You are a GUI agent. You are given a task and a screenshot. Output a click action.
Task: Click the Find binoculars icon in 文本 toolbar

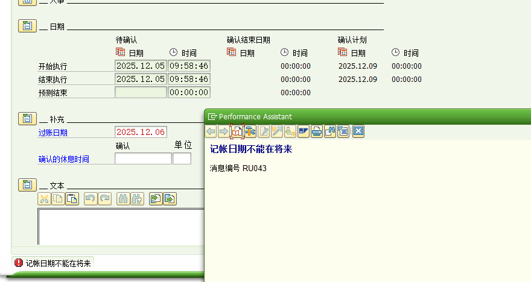[x=122, y=198]
